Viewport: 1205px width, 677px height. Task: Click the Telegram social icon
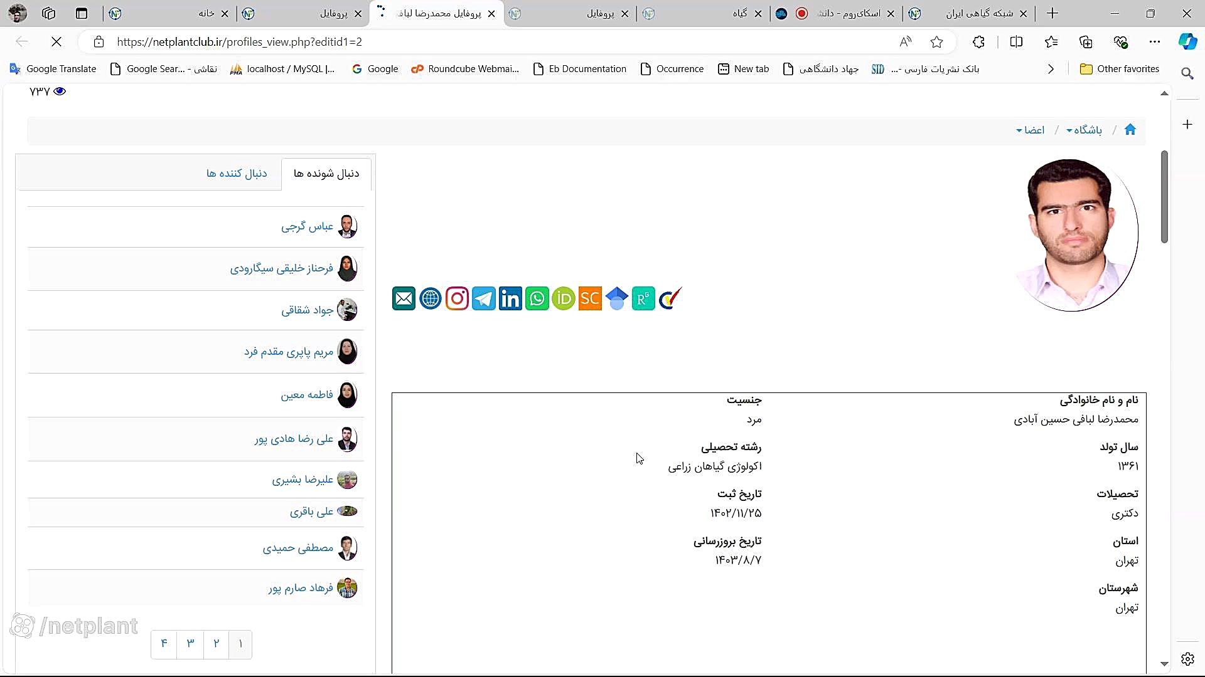(484, 299)
